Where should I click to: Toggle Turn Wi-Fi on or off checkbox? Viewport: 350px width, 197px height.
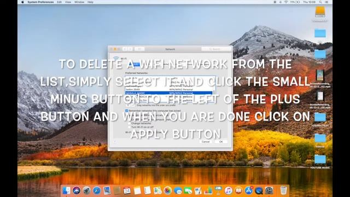(129, 127)
